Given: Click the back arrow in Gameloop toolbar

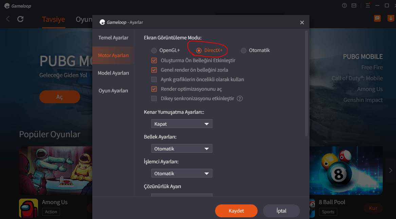Looking at the screenshot, I should tap(8, 19).
